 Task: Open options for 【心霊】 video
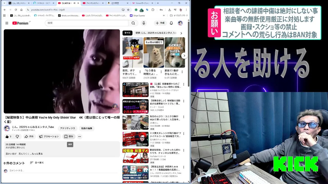[183, 85]
